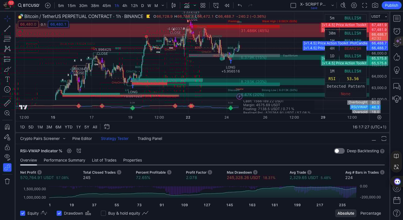This screenshot has height=220, width=403.
Task: Open the watchlist panel icon
Action: tap(397, 18)
